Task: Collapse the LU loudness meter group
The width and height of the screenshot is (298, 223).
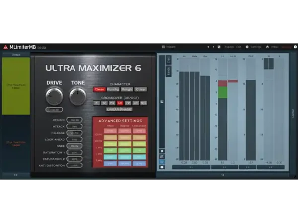Action: (x=224, y=167)
